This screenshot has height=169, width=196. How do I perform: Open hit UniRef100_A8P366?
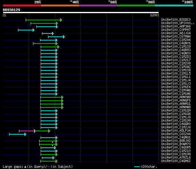[176, 27]
